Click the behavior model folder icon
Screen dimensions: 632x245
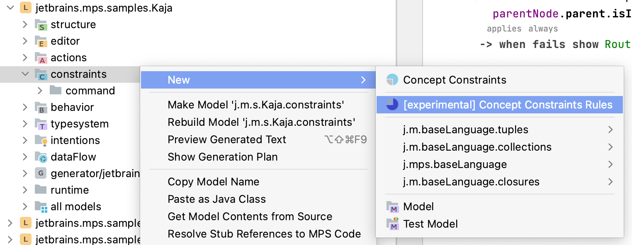(41, 108)
